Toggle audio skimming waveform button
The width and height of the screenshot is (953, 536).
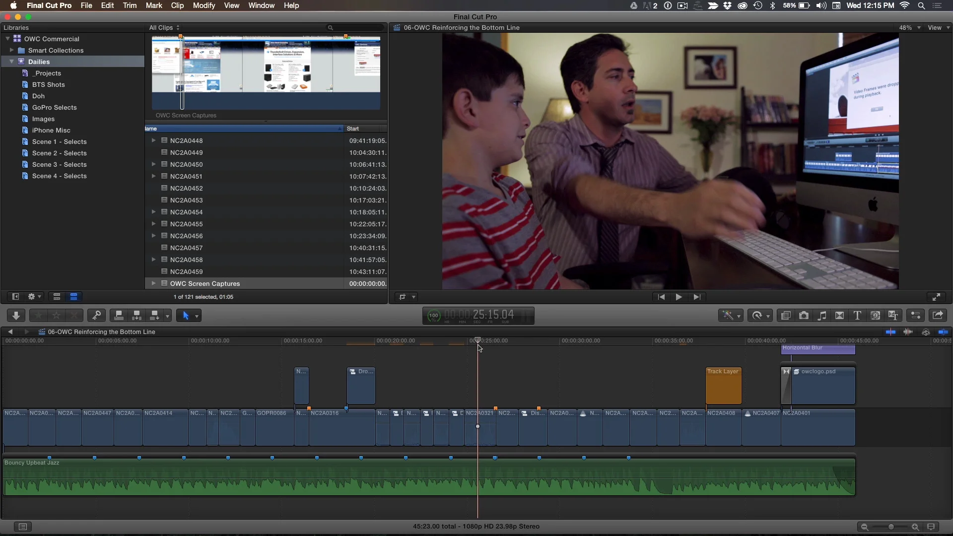(x=908, y=332)
